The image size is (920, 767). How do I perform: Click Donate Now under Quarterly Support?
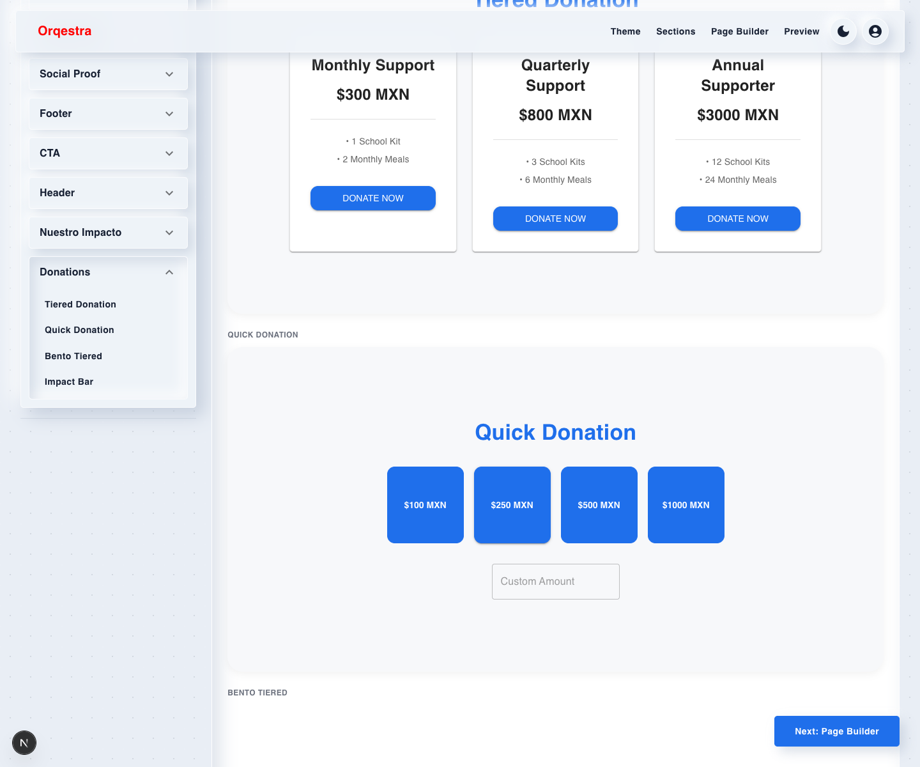tap(555, 219)
